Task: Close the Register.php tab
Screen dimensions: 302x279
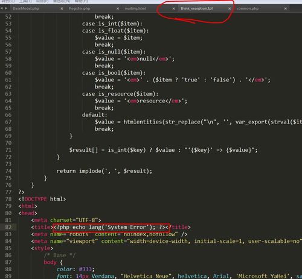Action: pyautogui.click(x=118, y=8)
